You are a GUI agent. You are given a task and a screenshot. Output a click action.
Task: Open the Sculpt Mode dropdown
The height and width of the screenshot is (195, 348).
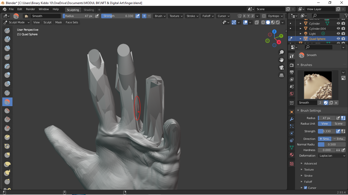coord(17,22)
